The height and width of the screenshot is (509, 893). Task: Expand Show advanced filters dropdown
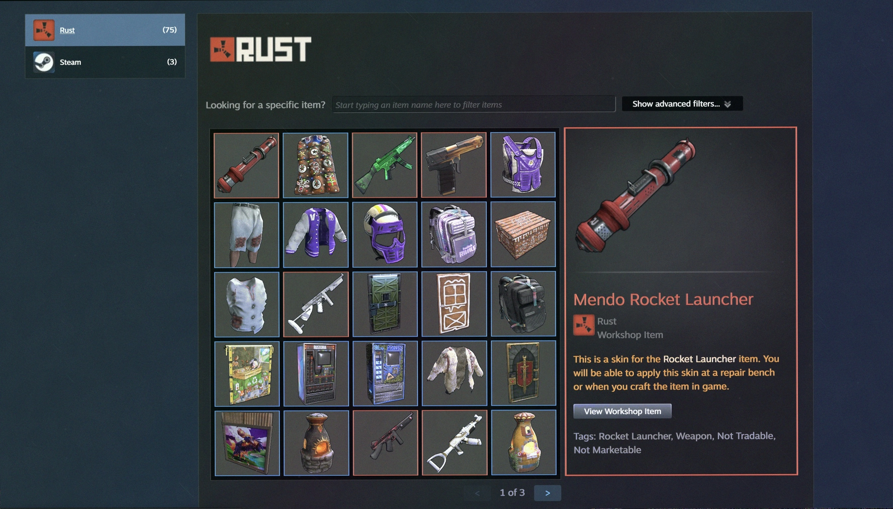[682, 104]
